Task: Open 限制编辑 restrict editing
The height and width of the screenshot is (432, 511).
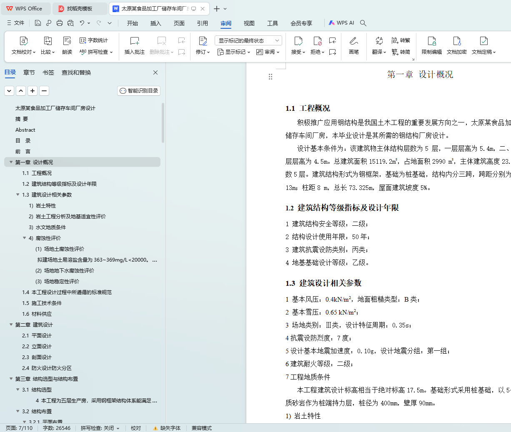Action: click(x=432, y=45)
